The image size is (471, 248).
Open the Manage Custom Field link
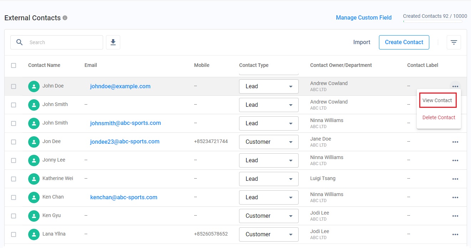(364, 18)
